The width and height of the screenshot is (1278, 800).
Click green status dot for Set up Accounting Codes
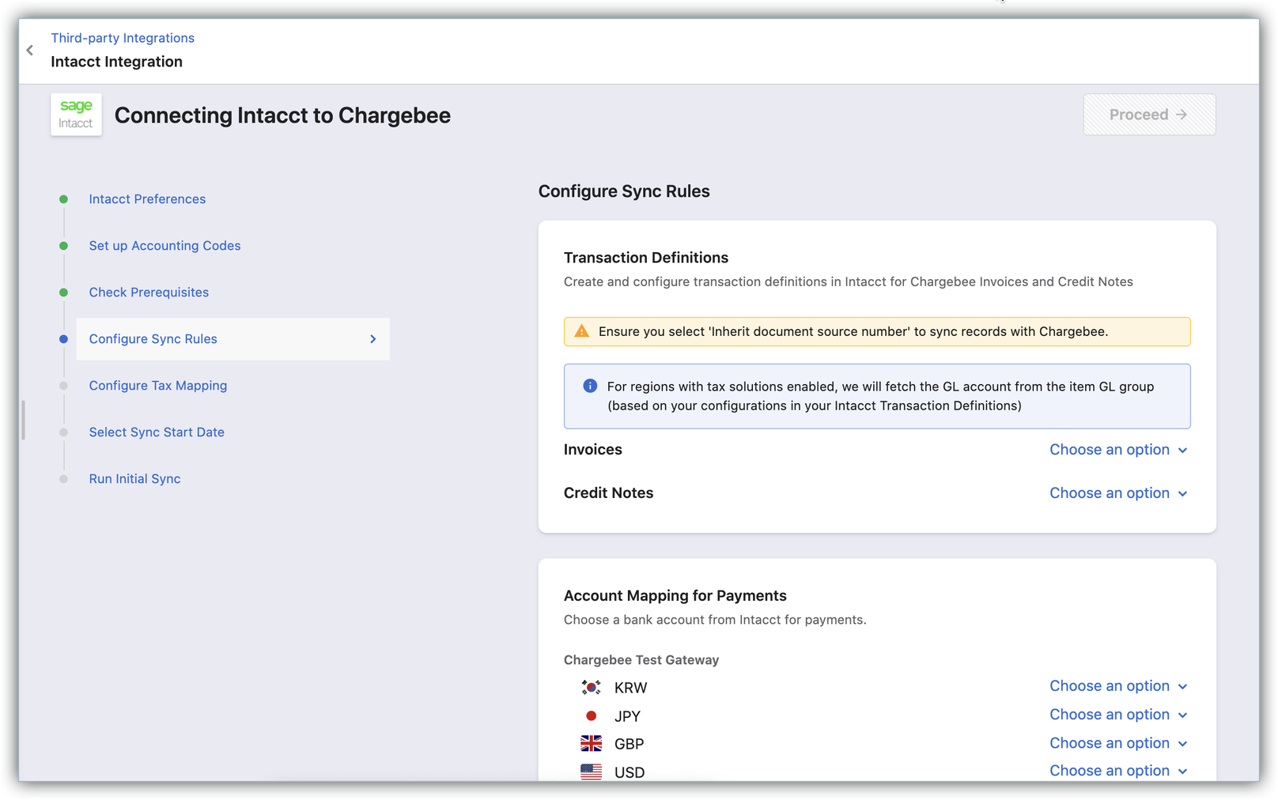pos(64,246)
